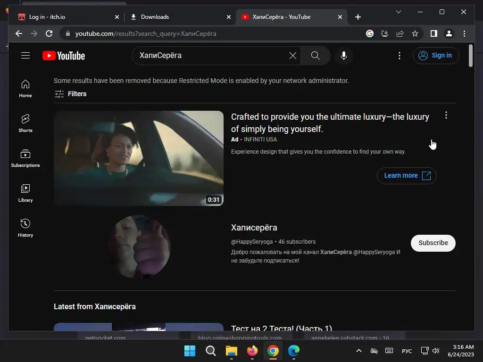Open clock showing 3:16 AM
483x362 pixels.
click(x=461, y=351)
